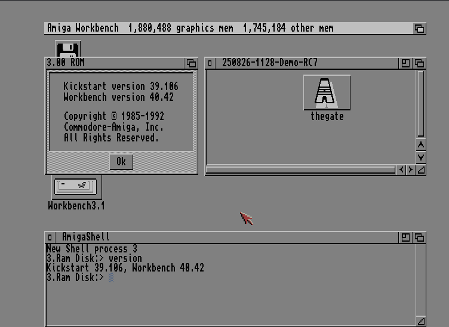Click 'Kickstart version 39.106' text in dialog
Image resolution: width=449 pixels, height=327 pixels.
[121, 87]
